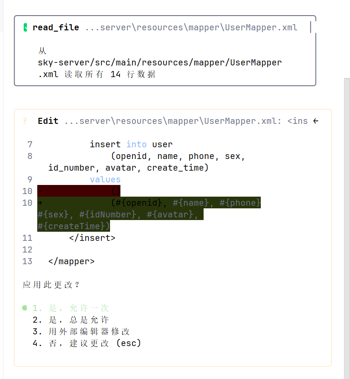Click the green check icon beside read_file
This screenshot has width=350, height=379.
pyautogui.click(x=26, y=28)
